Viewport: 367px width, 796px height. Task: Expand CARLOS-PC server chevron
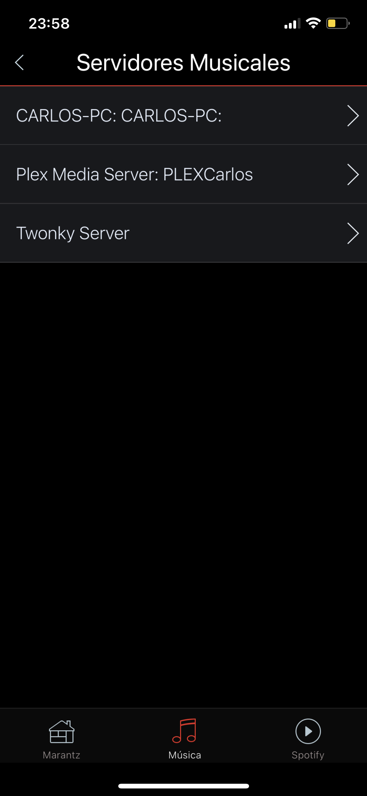point(353,116)
